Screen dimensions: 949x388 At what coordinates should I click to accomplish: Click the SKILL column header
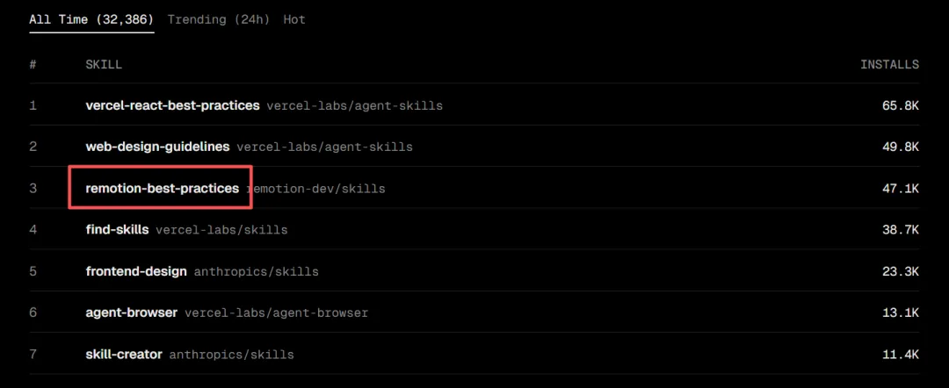pos(104,65)
